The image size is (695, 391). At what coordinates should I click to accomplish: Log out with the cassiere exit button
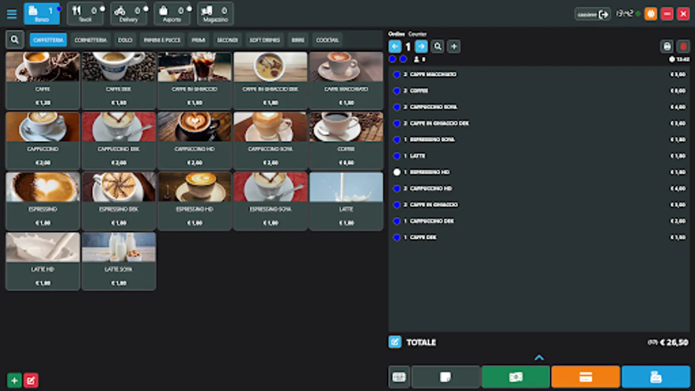(593, 14)
